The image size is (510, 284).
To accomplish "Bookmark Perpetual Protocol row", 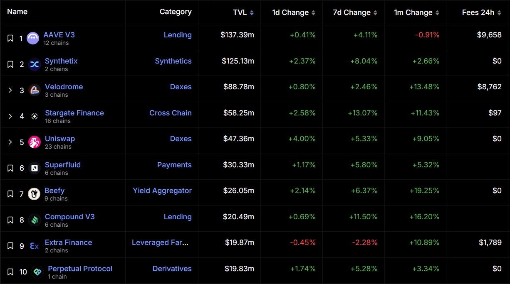I will tap(10, 272).
